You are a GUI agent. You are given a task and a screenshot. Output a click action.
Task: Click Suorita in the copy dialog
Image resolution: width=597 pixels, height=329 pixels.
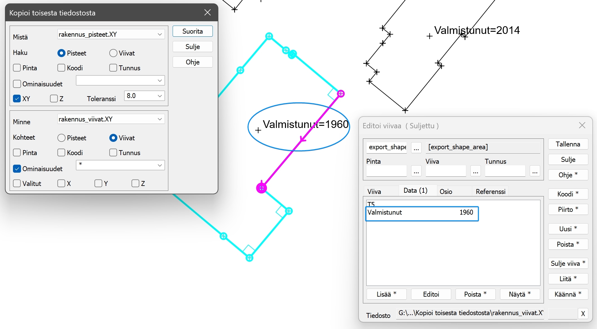pyautogui.click(x=192, y=31)
